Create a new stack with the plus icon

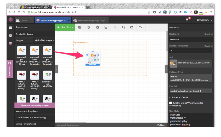106,27
